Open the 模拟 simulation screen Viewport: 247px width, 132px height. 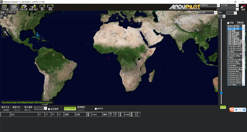click(x=42, y=7)
